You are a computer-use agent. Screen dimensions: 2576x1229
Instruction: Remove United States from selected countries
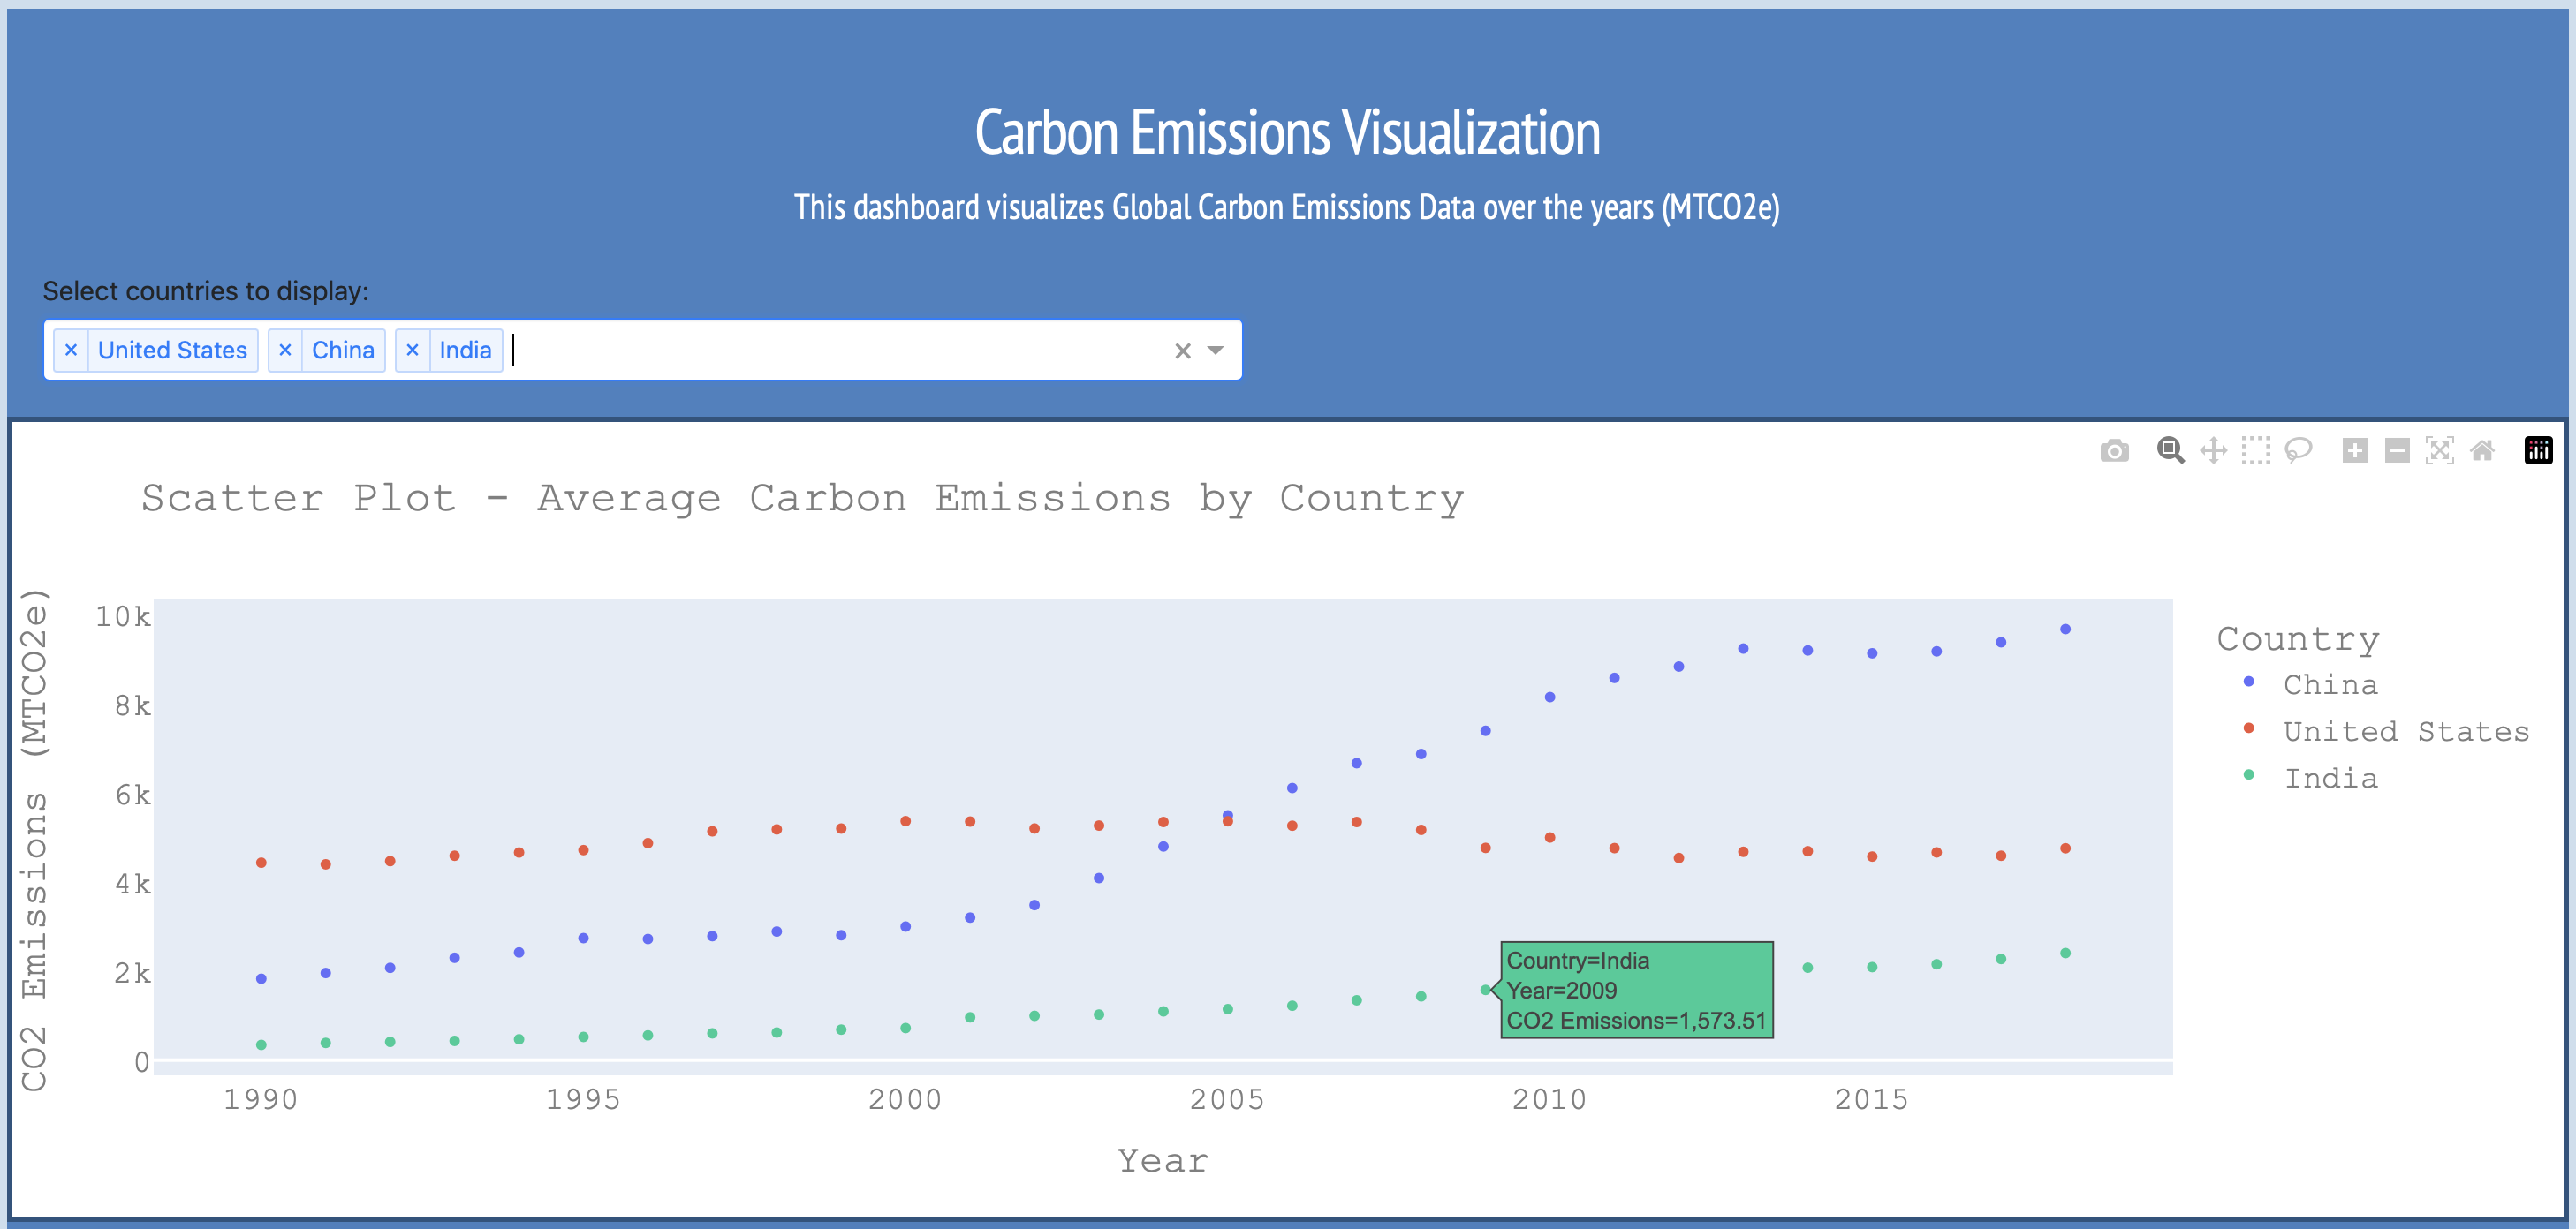point(71,350)
